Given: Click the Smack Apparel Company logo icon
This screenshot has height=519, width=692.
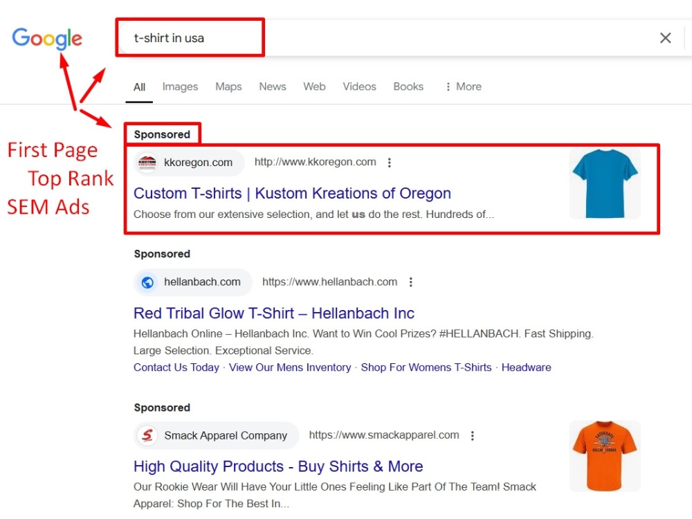Looking at the screenshot, I should [x=147, y=435].
